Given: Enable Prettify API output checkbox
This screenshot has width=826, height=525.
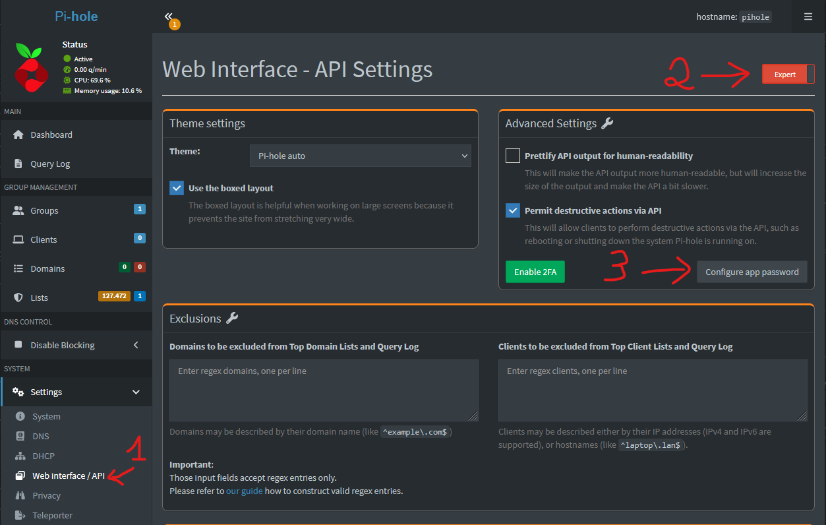Looking at the screenshot, I should pos(513,156).
